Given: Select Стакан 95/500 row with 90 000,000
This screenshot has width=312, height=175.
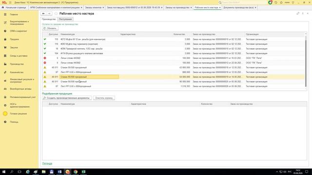Looking at the screenshot, I should click(174, 82).
